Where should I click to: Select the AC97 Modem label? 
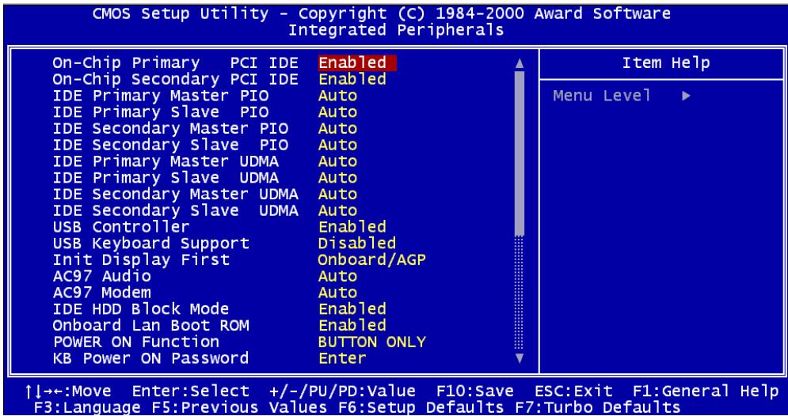pyautogui.click(x=101, y=293)
